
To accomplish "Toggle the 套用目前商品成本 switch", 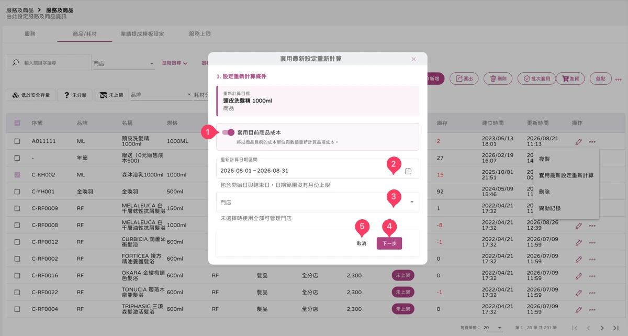I will tap(228, 132).
